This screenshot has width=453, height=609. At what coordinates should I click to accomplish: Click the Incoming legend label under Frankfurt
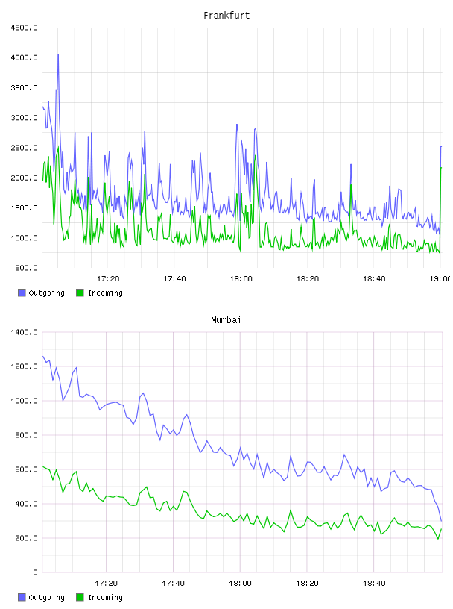tap(105, 293)
